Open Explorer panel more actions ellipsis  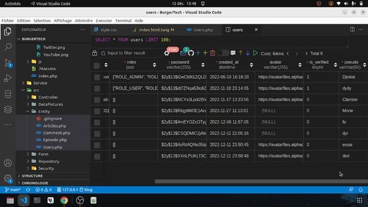click(83, 29)
